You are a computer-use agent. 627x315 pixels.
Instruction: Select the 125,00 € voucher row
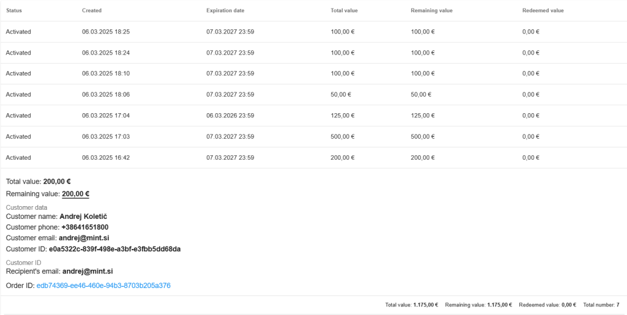click(x=313, y=116)
